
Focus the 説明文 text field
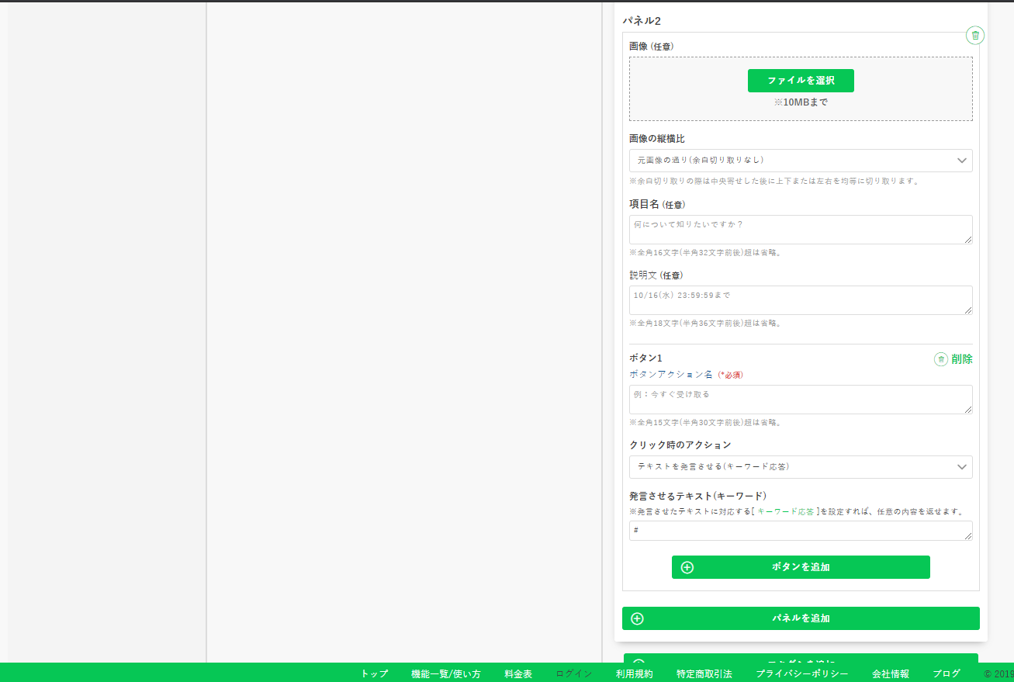(x=801, y=300)
